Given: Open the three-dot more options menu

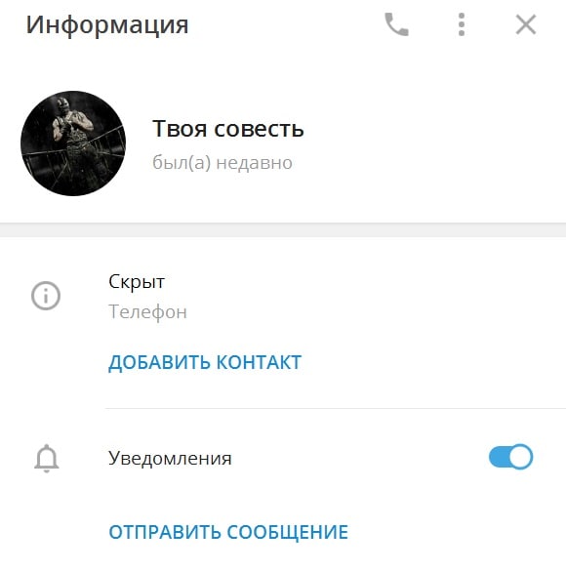Looking at the screenshot, I should (x=462, y=24).
